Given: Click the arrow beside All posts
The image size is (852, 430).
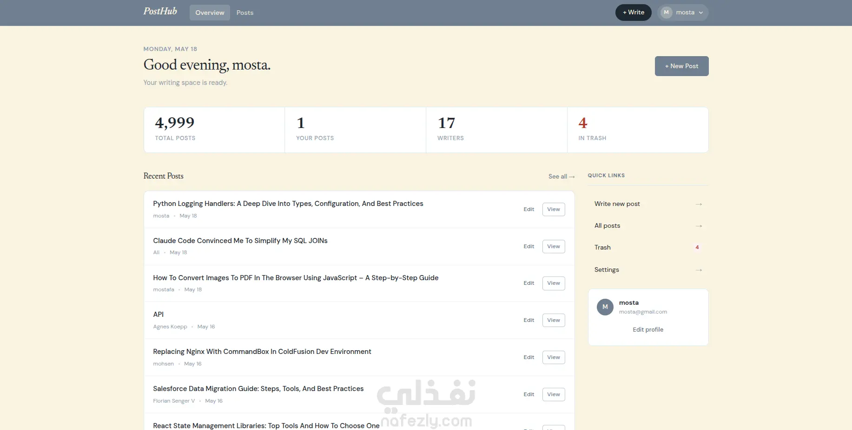Looking at the screenshot, I should point(699,226).
